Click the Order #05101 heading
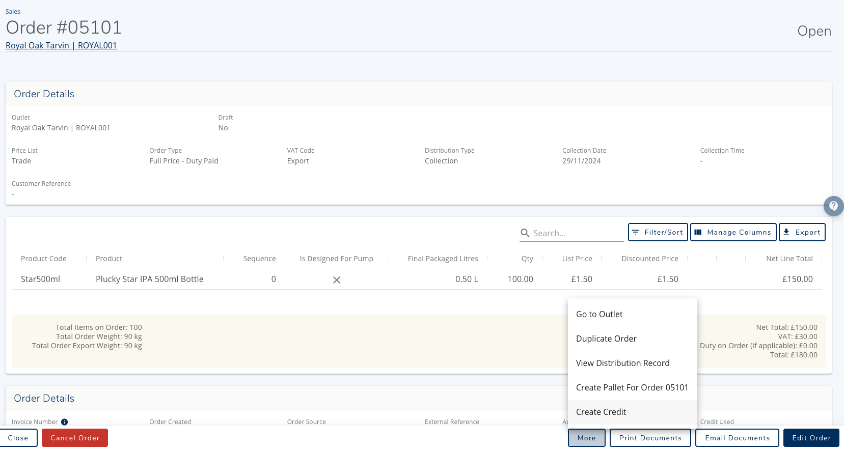The height and width of the screenshot is (450, 844). (64, 27)
